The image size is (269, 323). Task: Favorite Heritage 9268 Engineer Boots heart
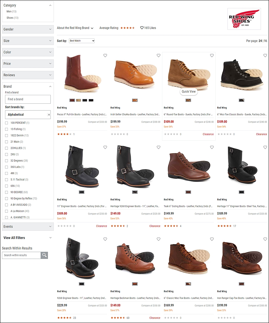point(159,147)
